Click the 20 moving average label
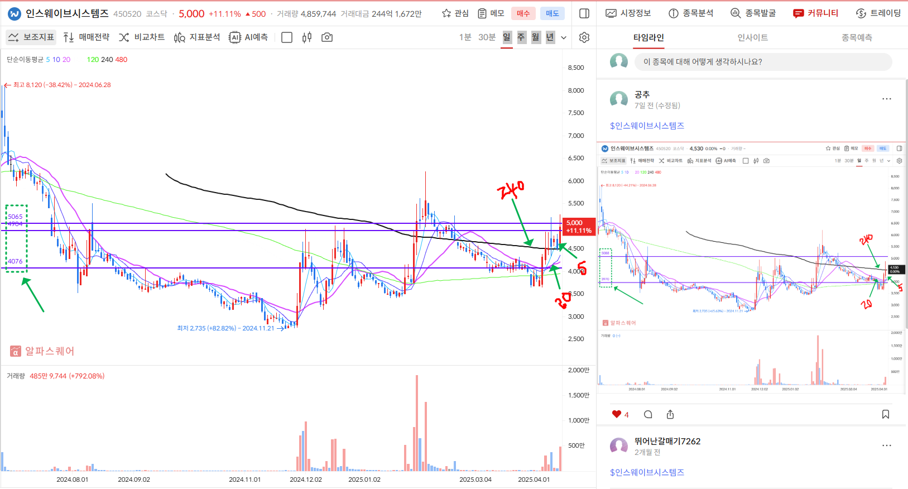The image size is (908, 489). (66, 60)
